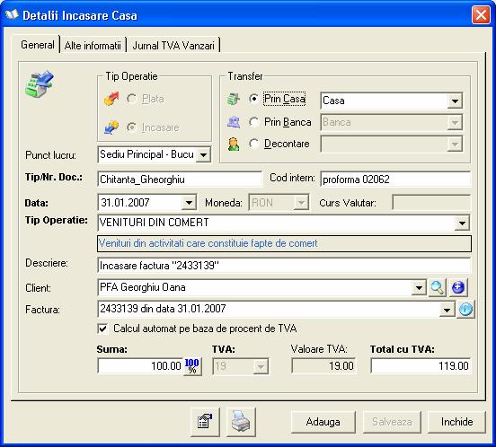Click the Inchide button
496x447 pixels.
[x=456, y=422]
